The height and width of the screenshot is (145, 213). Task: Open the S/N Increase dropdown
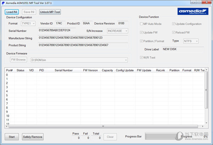click(118, 31)
